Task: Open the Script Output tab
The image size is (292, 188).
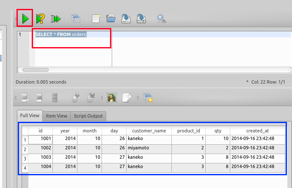Action: 88,116
